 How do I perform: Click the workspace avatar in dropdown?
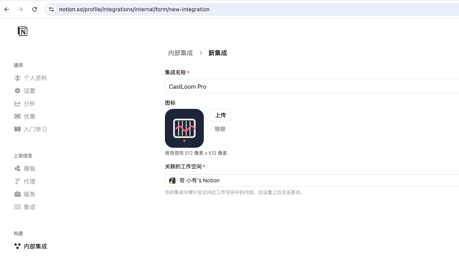172,181
